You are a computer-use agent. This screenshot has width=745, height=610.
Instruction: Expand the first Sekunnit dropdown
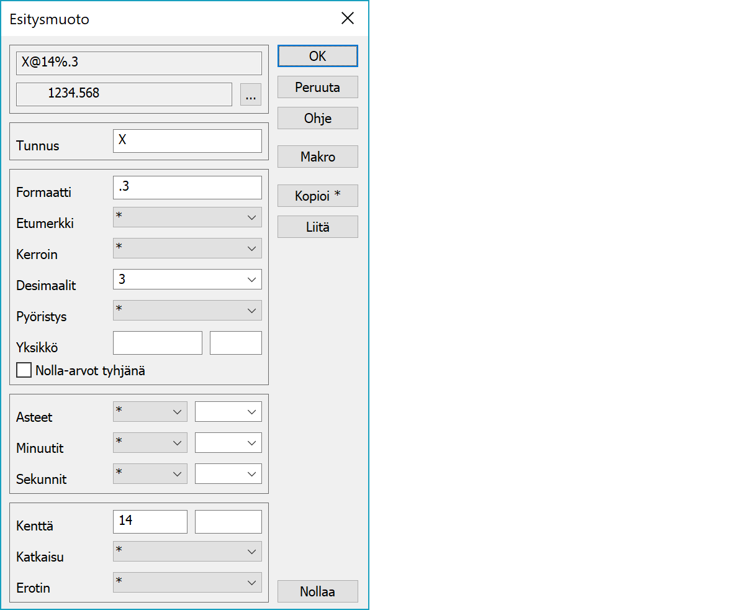pyautogui.click(x=150, y=474)
